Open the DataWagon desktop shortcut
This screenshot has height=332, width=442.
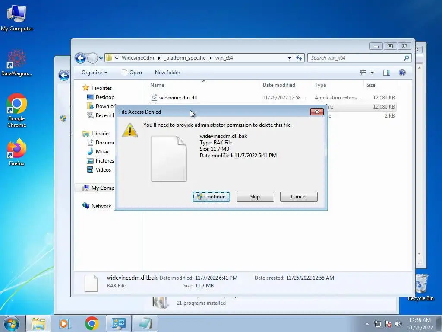coord(17,63)
